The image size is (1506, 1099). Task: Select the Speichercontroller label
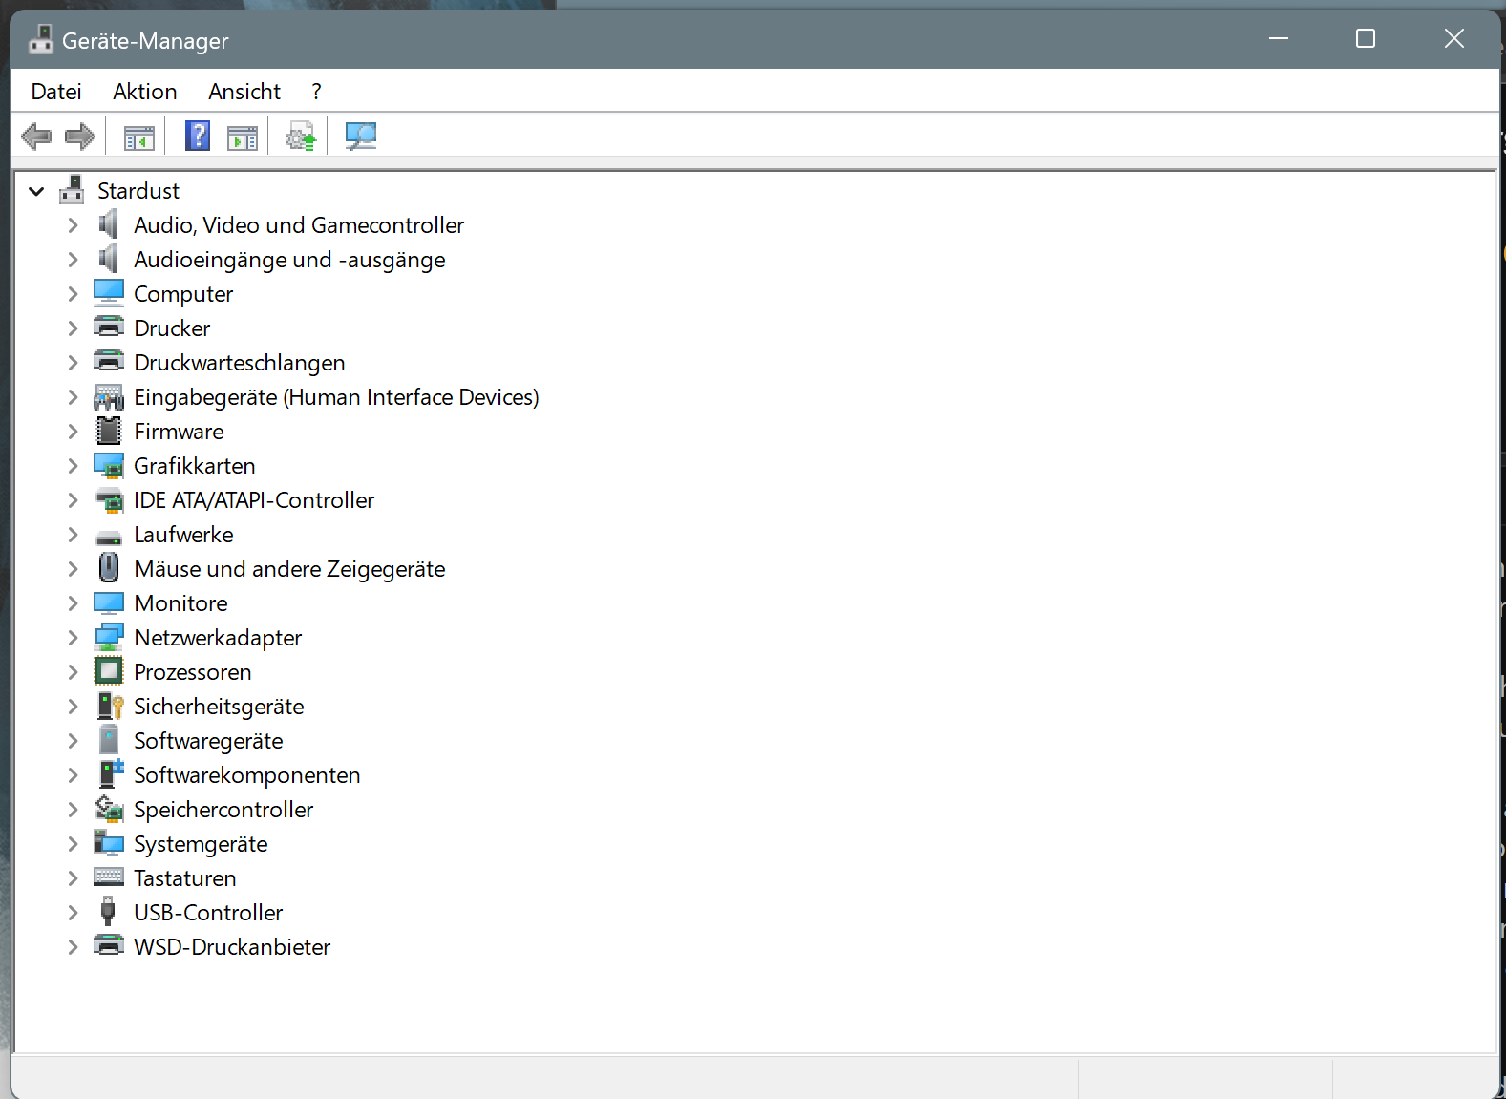(223, 810)
